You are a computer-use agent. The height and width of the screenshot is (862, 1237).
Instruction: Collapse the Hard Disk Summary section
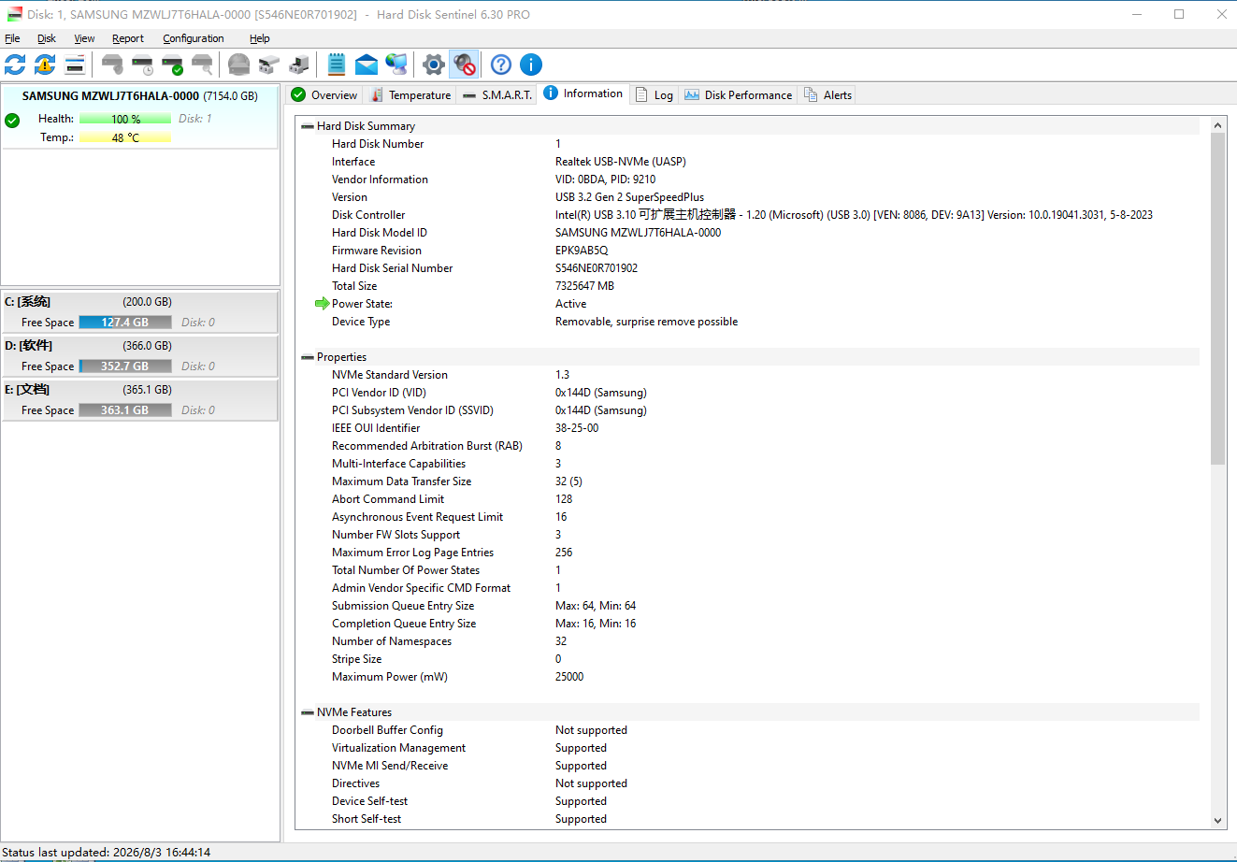(307, 126)
